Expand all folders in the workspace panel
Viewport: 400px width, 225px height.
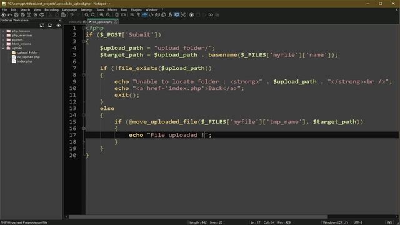point(42,25)
